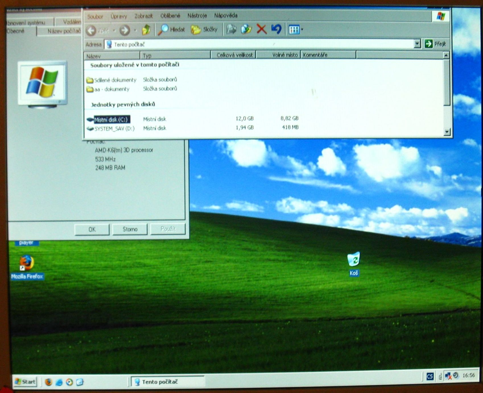Select Místní disk (C:) drive
Screen dimensions: 483x393
pyautogui.click(x=108, y=119)
